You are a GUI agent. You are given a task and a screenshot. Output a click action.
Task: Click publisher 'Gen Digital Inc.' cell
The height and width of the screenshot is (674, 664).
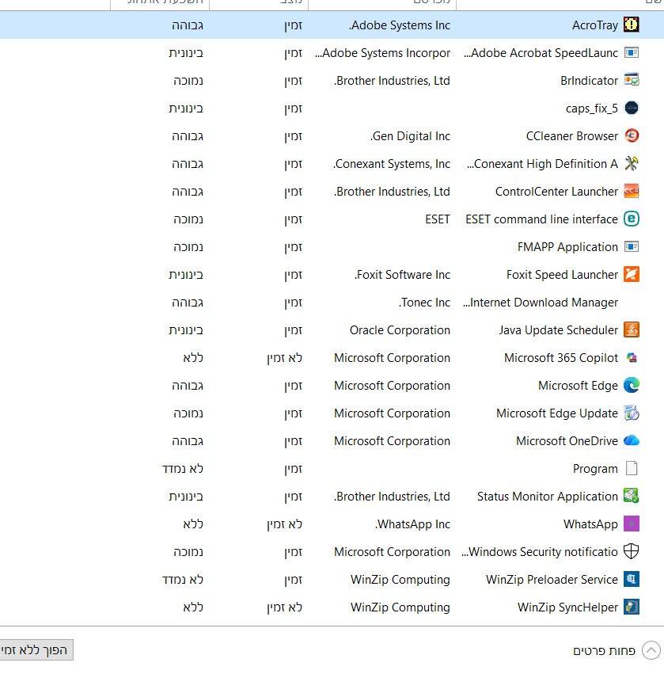410,136
